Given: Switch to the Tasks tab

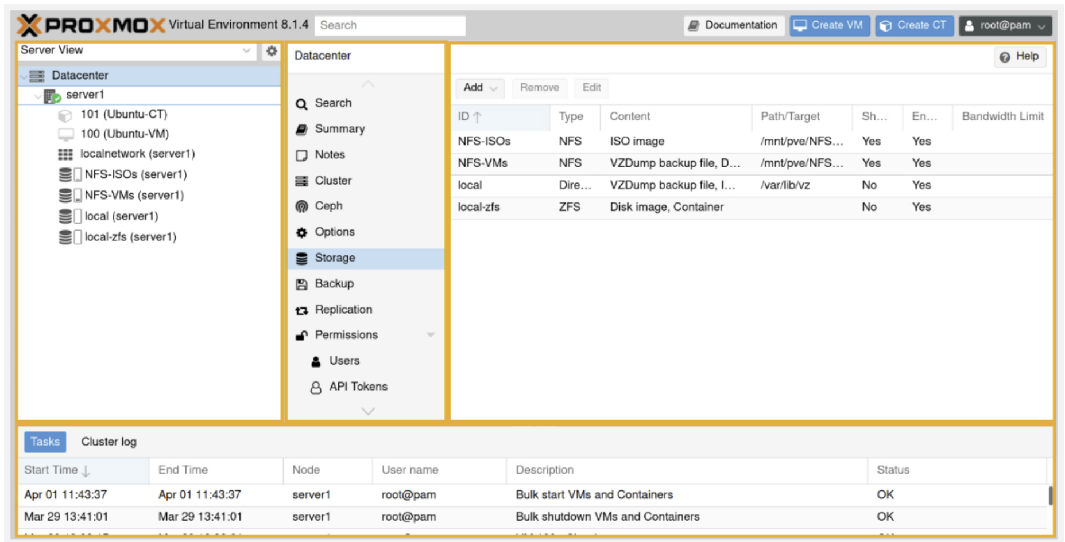Looking at the screenshot, I should click(45, 442).
